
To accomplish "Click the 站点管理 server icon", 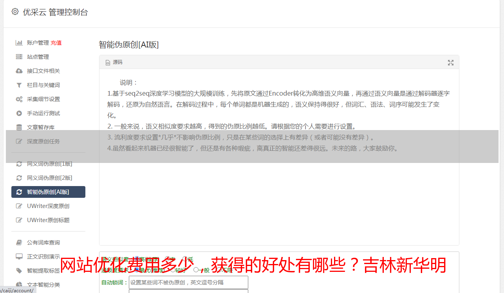I will [x=19, y=57].
